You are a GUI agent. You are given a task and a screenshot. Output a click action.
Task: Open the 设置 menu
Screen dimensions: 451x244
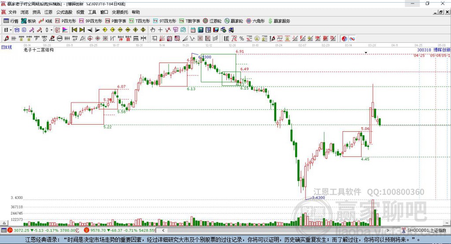click(x=80, y=12)
